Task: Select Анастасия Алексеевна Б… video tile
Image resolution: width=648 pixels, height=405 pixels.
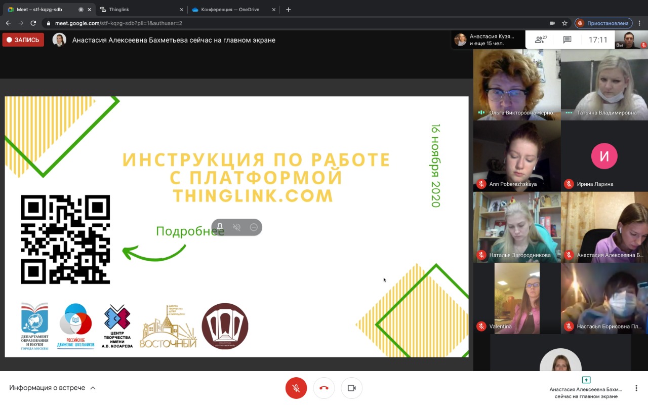Action: coord(604,227)
